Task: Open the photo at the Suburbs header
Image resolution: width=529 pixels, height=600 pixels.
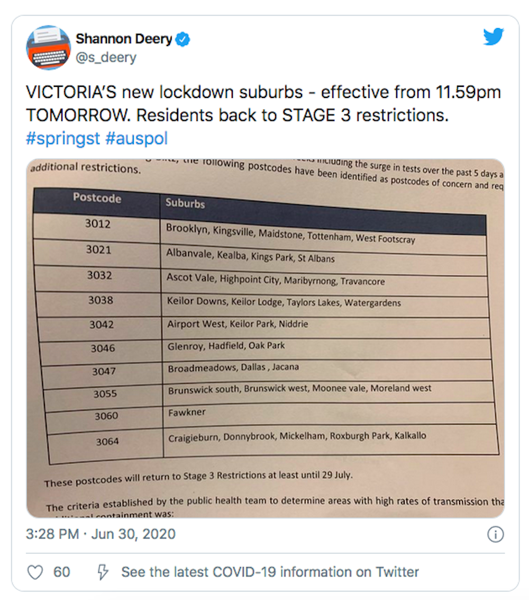Action: 185,203
